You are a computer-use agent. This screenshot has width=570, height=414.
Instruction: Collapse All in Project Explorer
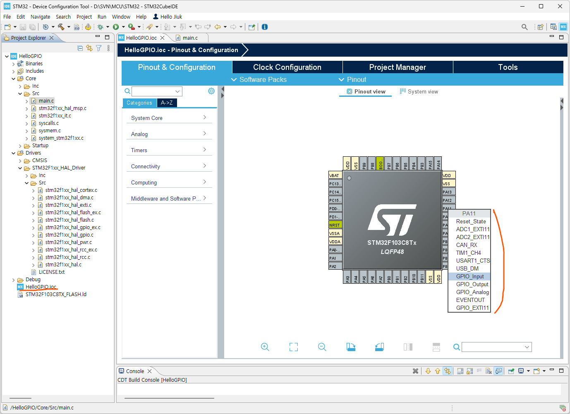(80, 48)
